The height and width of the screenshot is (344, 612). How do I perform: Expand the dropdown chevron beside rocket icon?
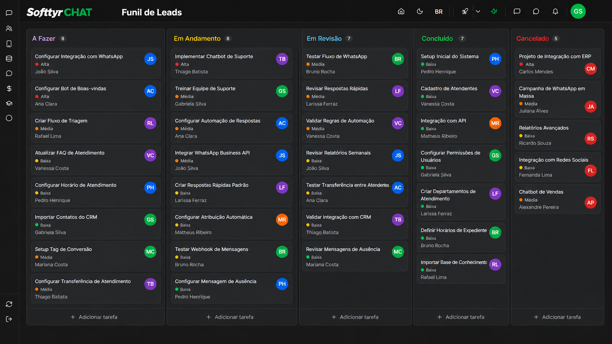pyautogui.click(x=478, y=12)
